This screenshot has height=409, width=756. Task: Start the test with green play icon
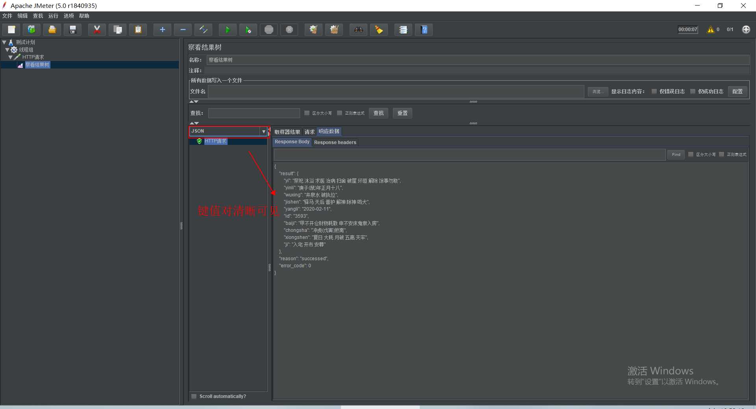[x=228, y=30]
